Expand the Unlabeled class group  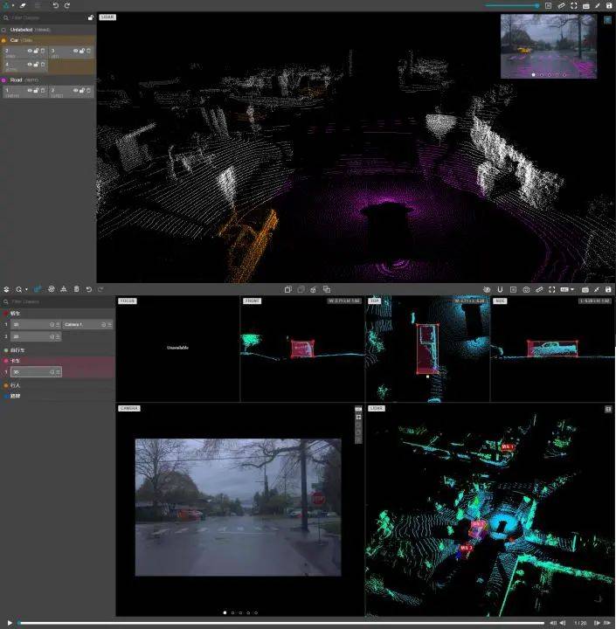[x=4, y=29]
